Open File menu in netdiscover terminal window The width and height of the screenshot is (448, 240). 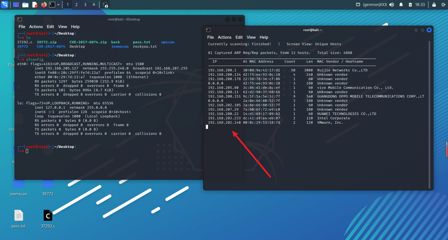[210, 37]
